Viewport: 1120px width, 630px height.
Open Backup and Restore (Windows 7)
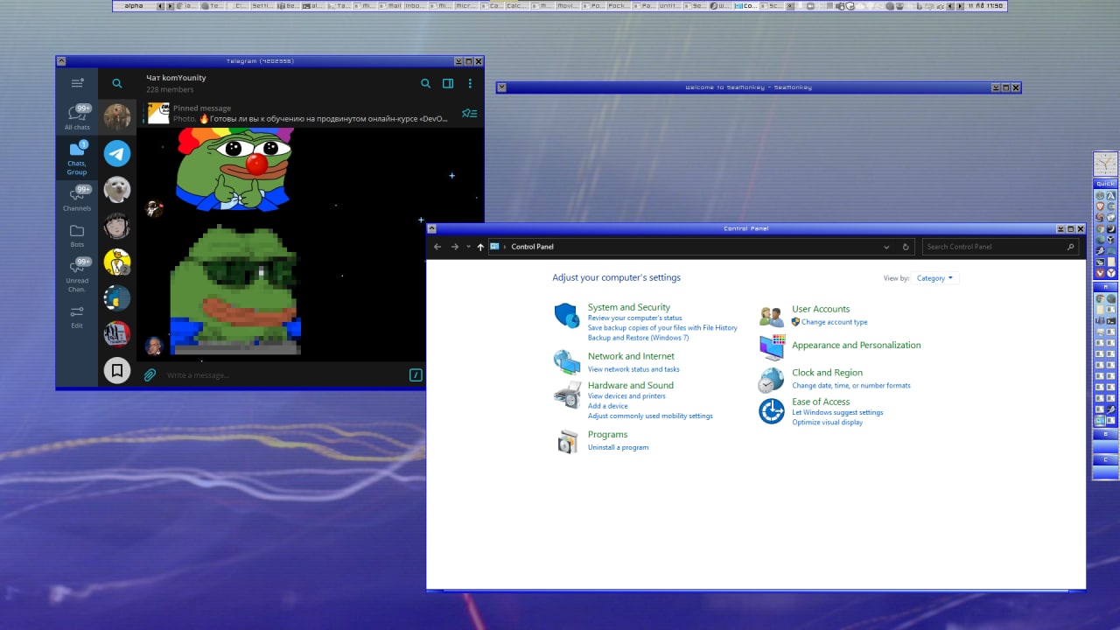(x=638, y=338)
